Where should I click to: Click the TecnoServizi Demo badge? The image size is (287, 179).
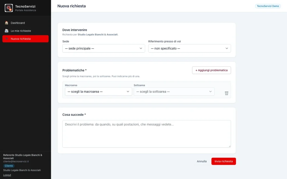point(268,6)
